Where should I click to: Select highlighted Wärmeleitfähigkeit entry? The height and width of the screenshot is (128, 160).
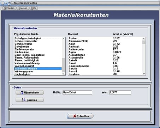(38, 69)
